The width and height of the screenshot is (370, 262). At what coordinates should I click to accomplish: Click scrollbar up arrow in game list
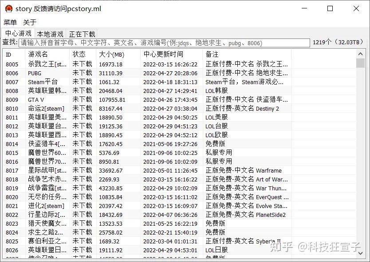click(x=360, y=53)
